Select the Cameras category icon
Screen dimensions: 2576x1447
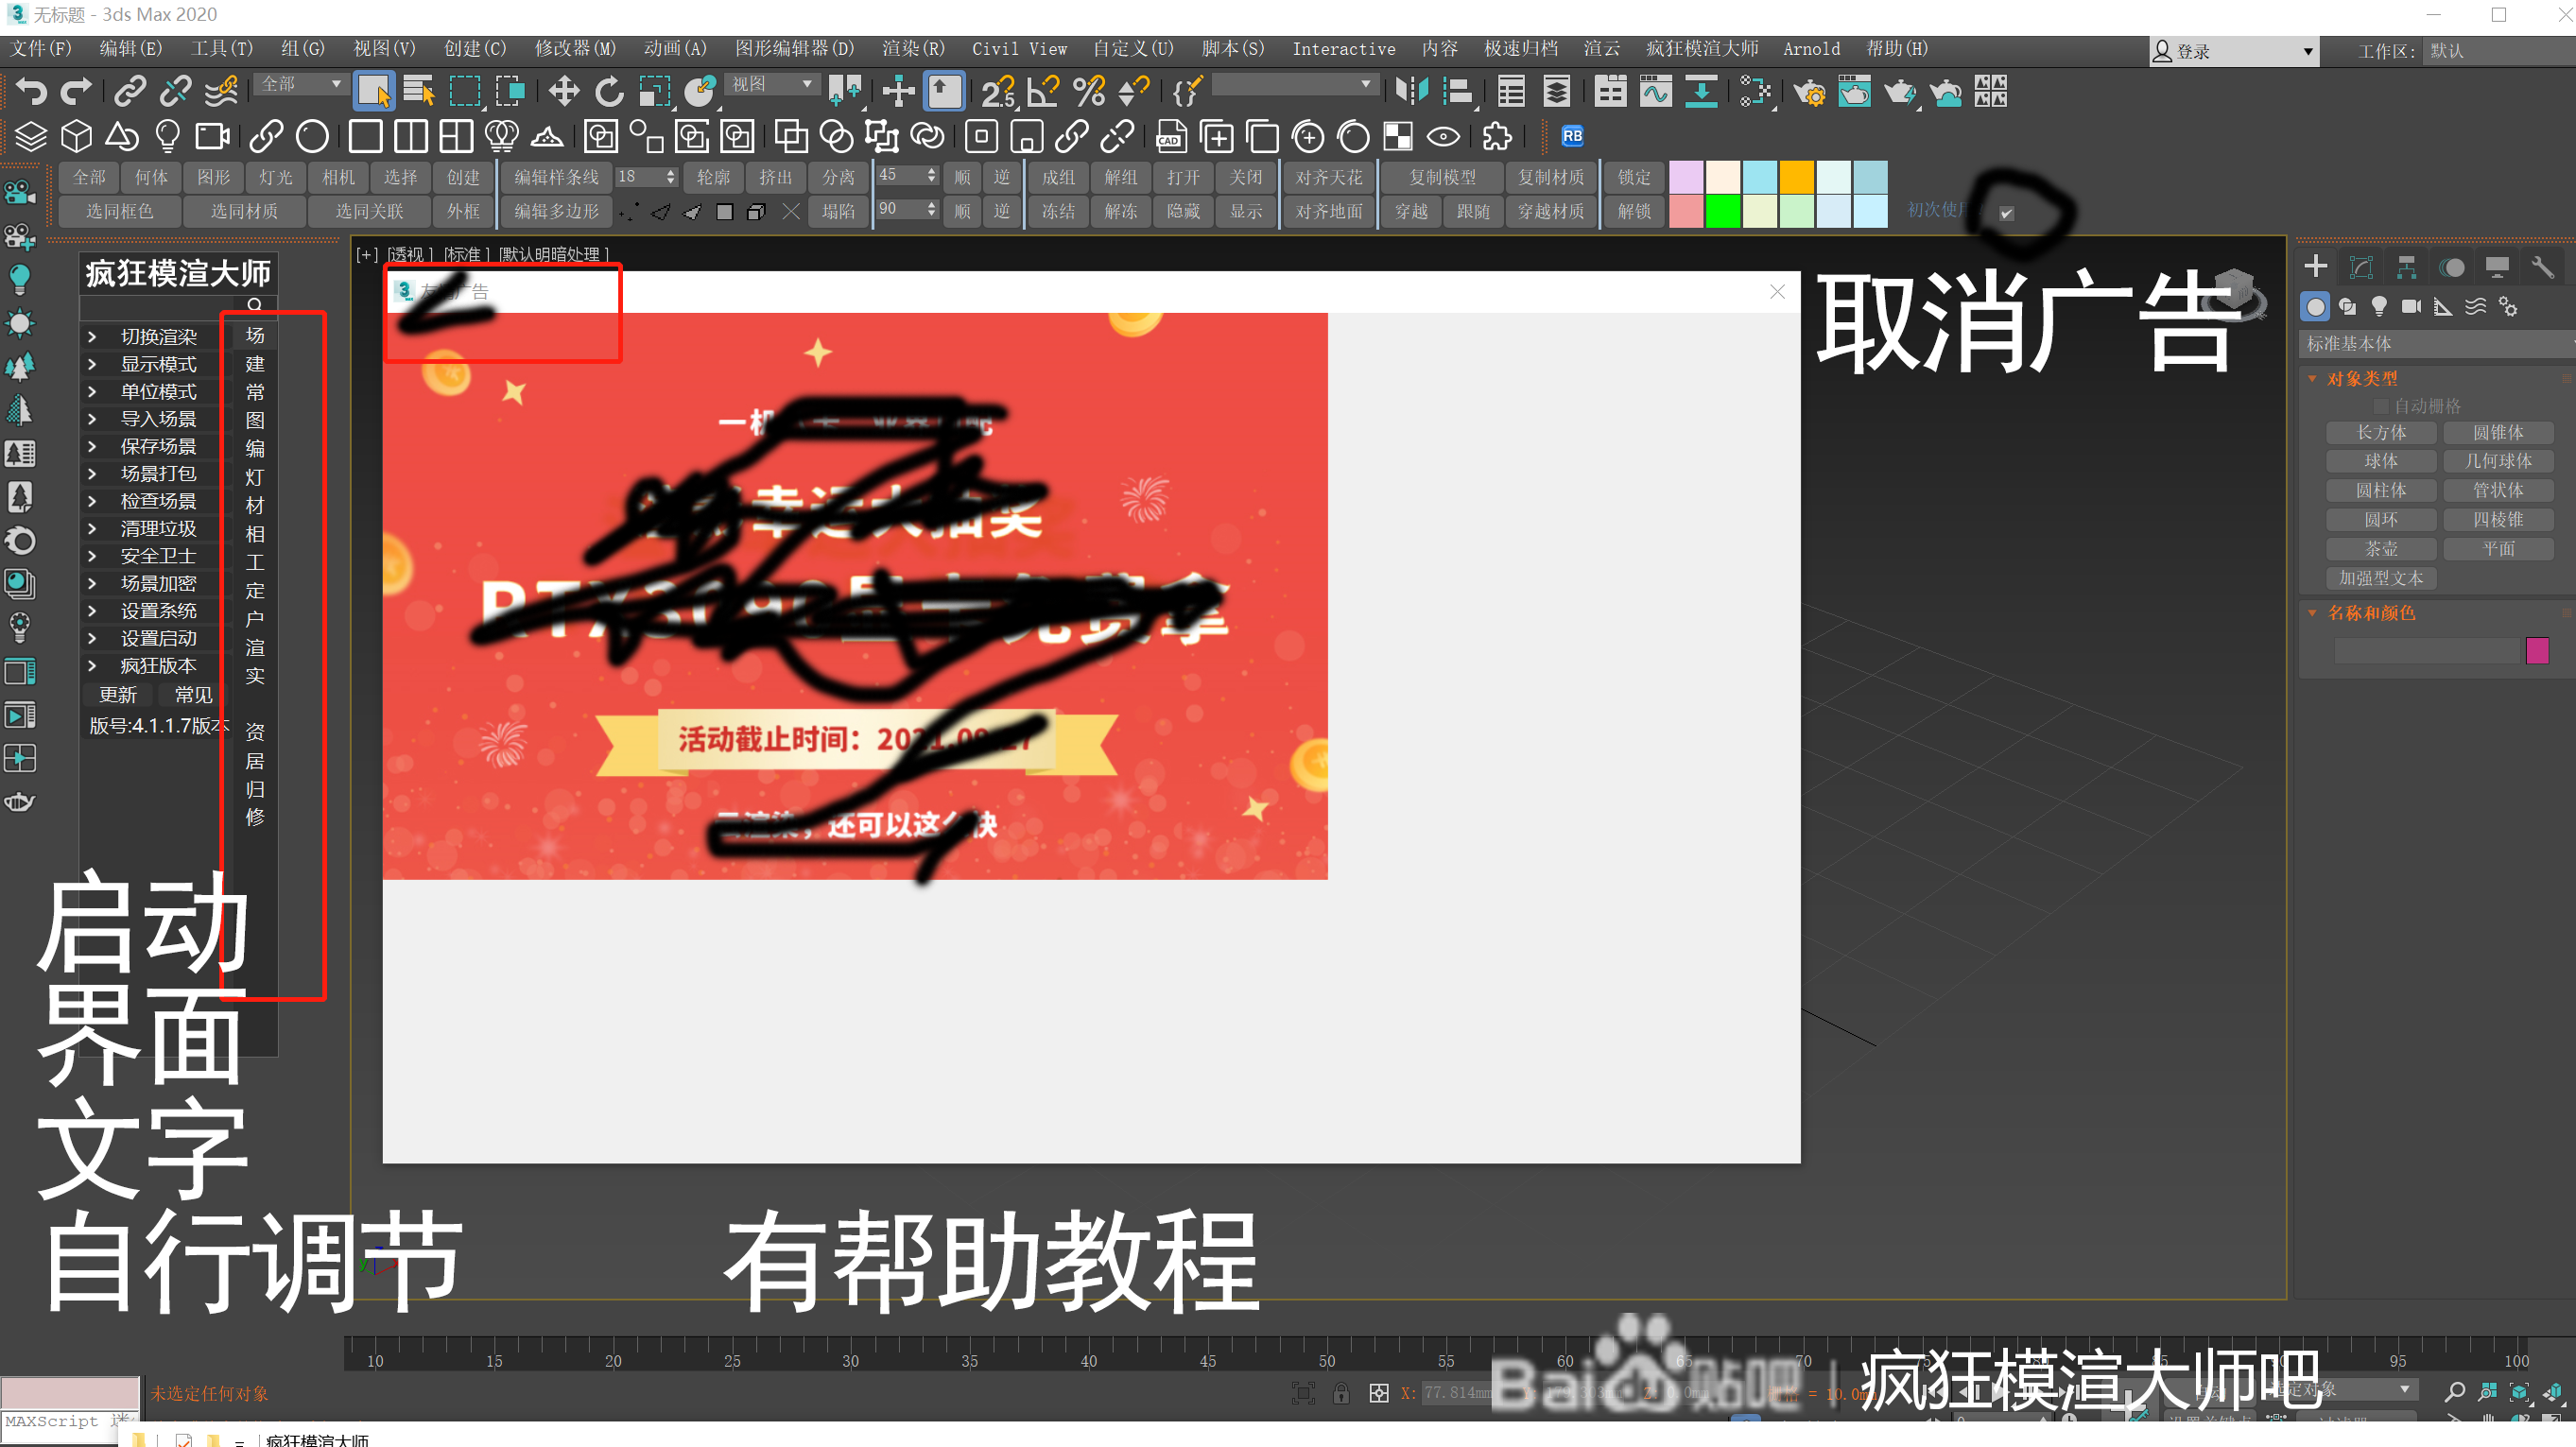point(2412,307)
